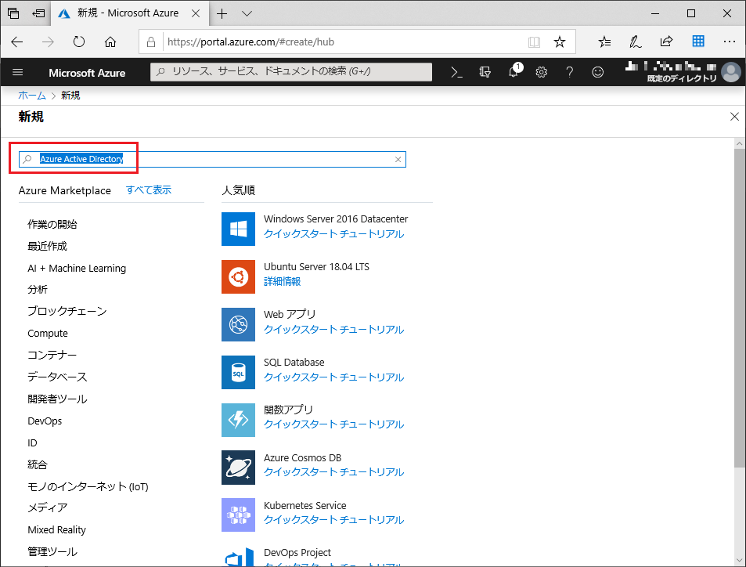
Task: Click the Windows Server 2016 Datacenter icon
Action: (x=238, y=229)
